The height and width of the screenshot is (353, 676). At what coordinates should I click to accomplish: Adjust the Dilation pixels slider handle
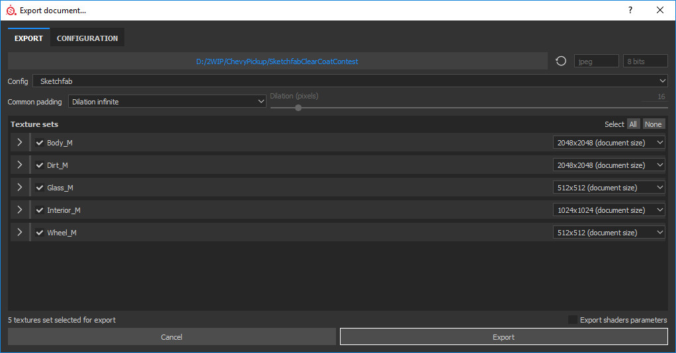click(x=298, y=108)
